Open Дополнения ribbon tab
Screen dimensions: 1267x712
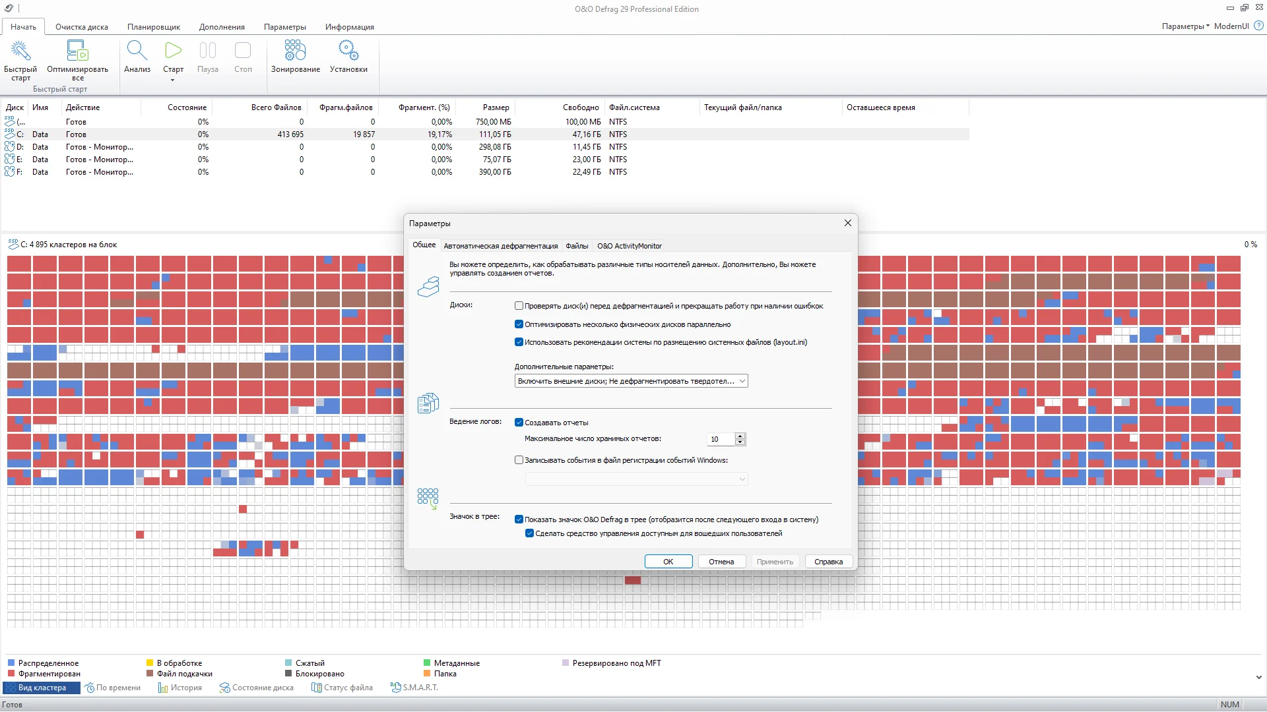[x=222, y=27]
